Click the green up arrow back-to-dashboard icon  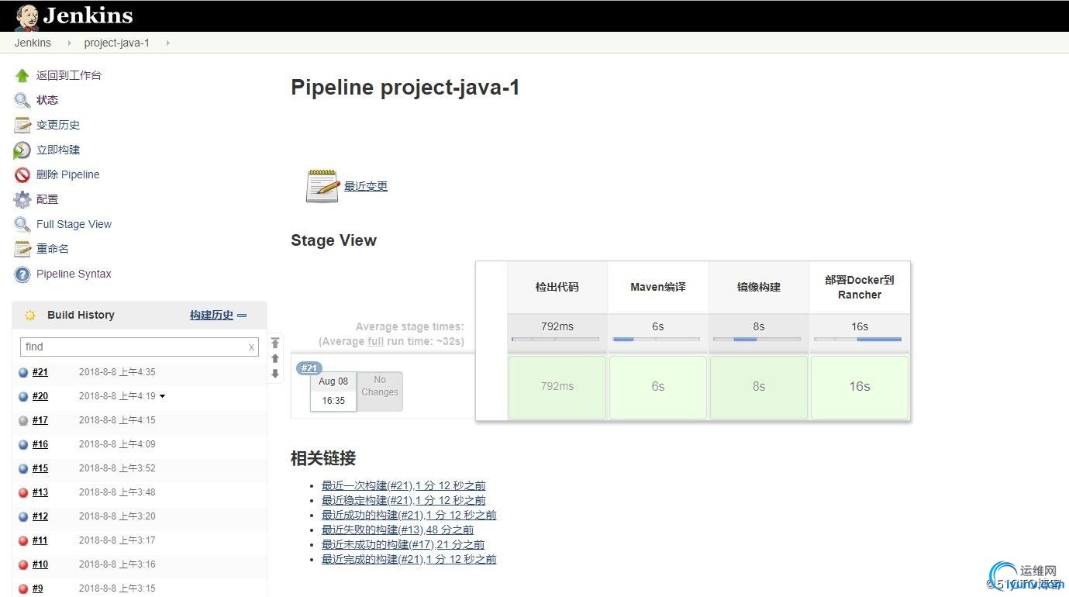tap(22, 75)
